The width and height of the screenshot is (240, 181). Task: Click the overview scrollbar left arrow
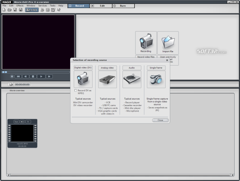[x=8, y=175]
